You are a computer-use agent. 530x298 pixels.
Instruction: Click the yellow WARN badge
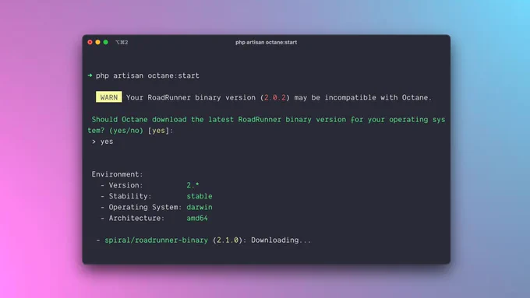coord(109,97)
